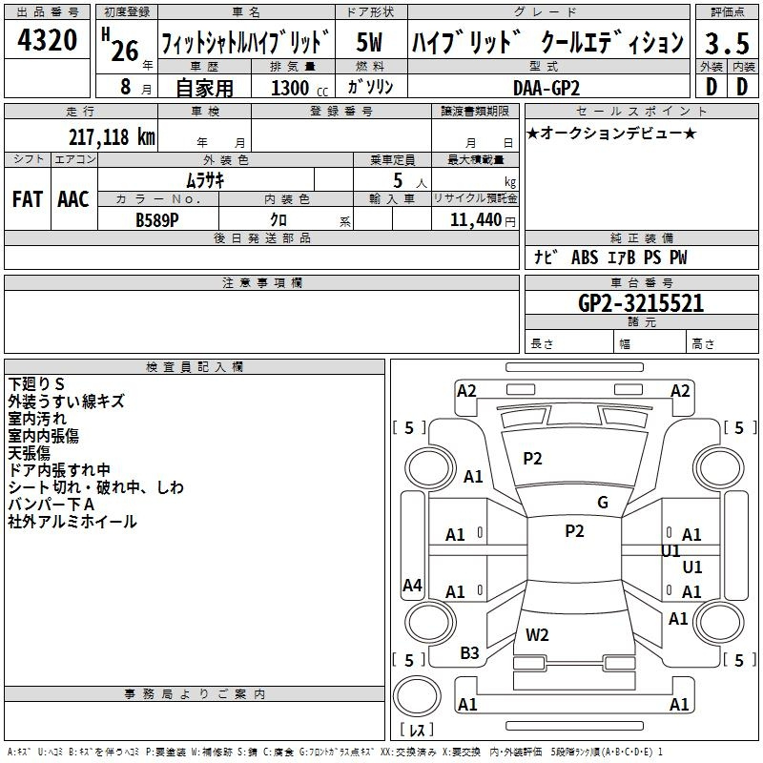Click windshield mark G on diagram
The image size is (763, 763).
tap(603, 502)
